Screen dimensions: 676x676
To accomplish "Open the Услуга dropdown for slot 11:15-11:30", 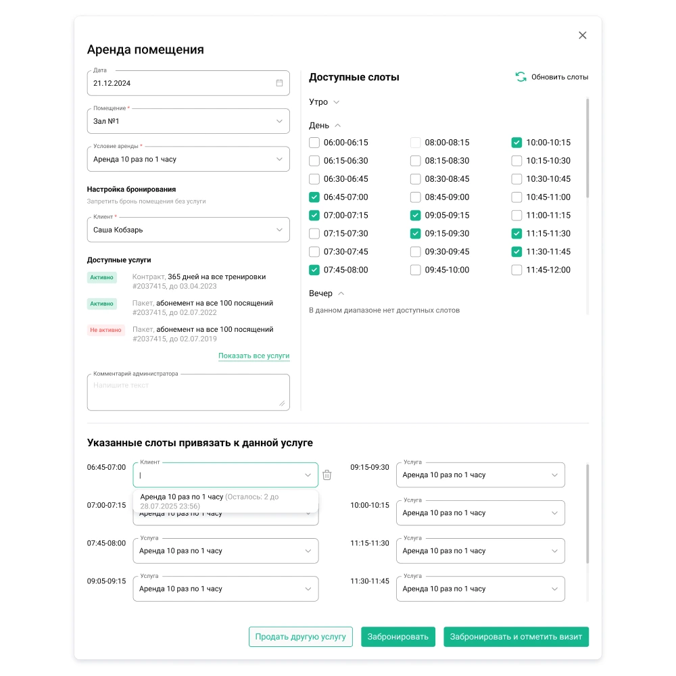I will pos(480,550).
